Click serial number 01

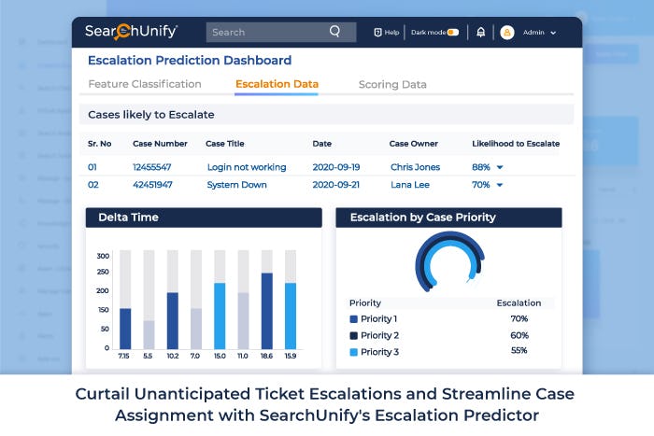tap(92, 167)
